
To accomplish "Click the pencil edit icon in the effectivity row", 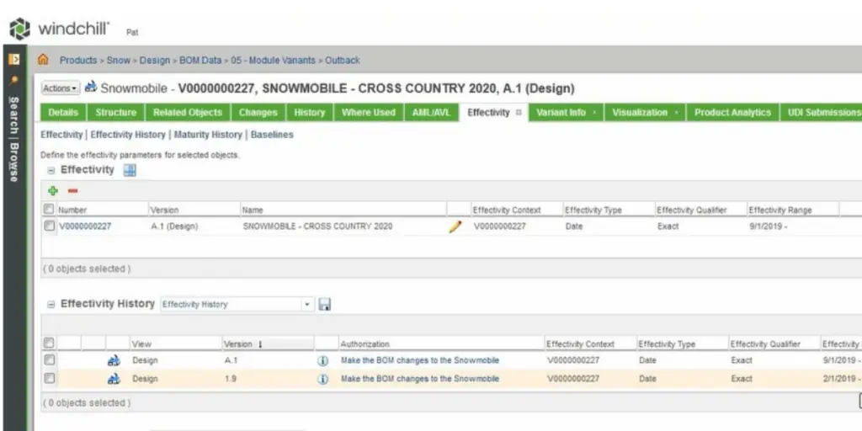I will point(455,226).
